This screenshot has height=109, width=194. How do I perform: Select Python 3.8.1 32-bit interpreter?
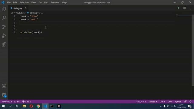tap(11, 102)
